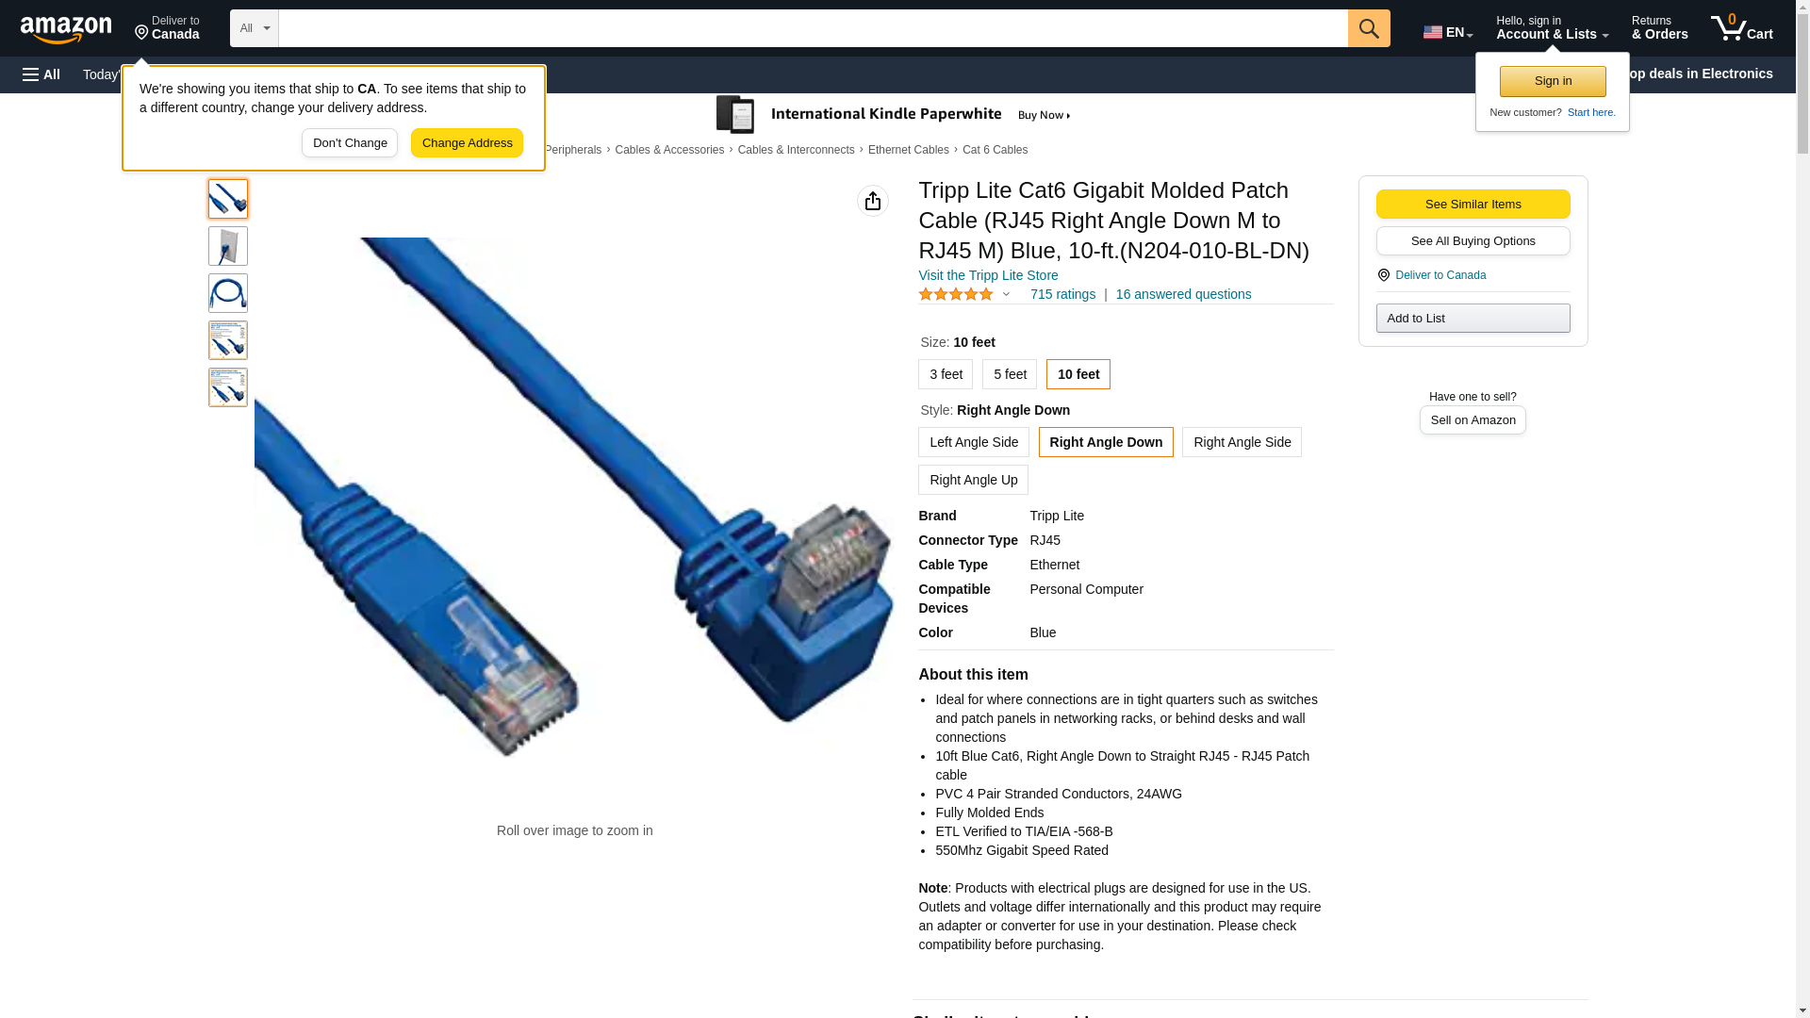This screenshot has width=1810, height=1018.
Task: Open the All hamburger menu
Action: 41,74
